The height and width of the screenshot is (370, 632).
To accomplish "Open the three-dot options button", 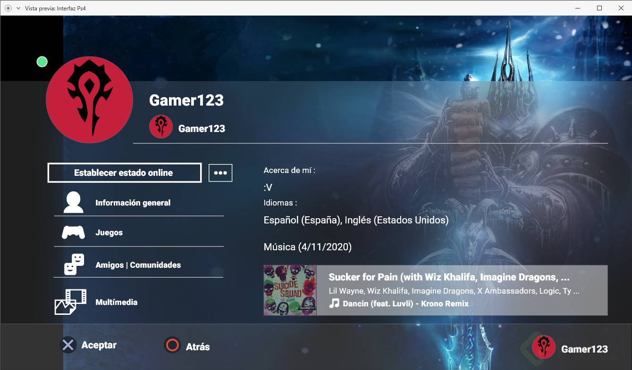I will (x=220, y=173).
